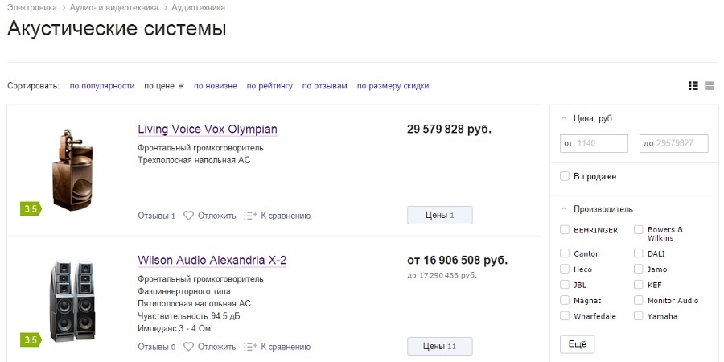Click the 3.5 rating badge of Living Voice
Viewport: 724px width, 362px height.
click(31, 209)
